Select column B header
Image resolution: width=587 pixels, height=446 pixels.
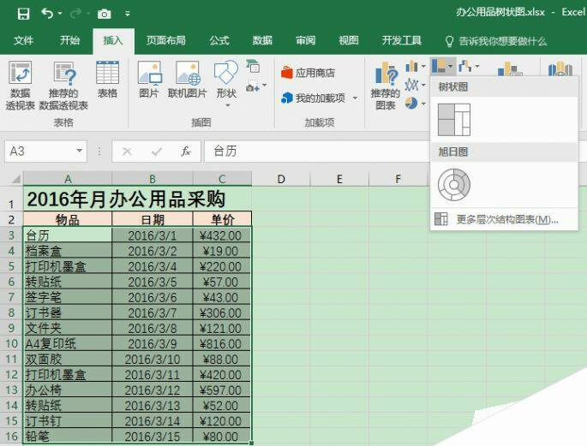153,179
